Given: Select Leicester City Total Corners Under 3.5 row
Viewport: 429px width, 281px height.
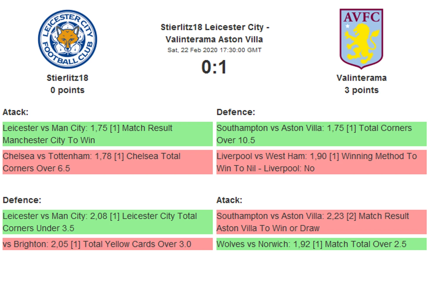Looking at the screenshot, I should click(x=108, y=222).
